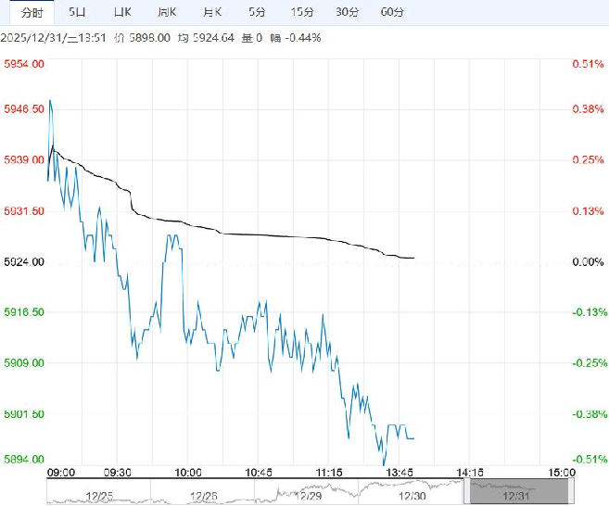Jump to 12/26 in the bottom timeline
The width and height of the screenshot is (609, 506).
click(206, 495)
